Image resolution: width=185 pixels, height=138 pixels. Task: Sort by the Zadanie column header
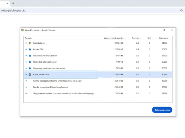(x=28, y=38)
